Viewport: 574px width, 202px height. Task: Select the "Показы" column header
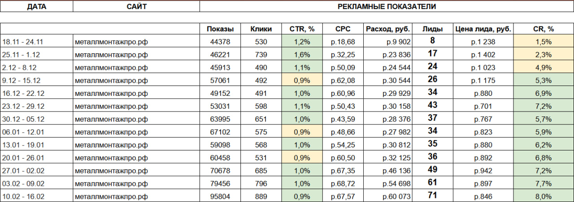(x=220, y=29)
